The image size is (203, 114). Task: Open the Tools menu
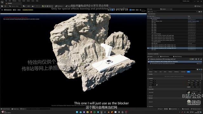(19, 1)
